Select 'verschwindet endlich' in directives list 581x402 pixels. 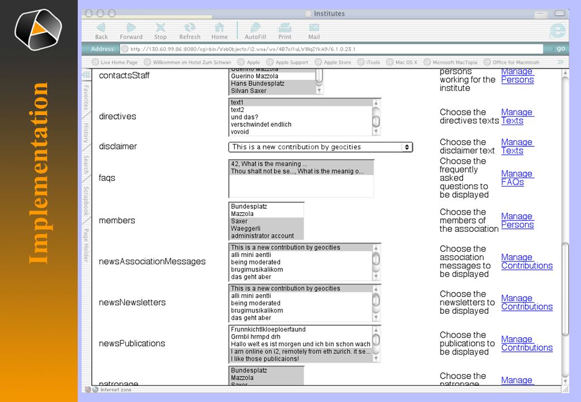pos(301,125)
